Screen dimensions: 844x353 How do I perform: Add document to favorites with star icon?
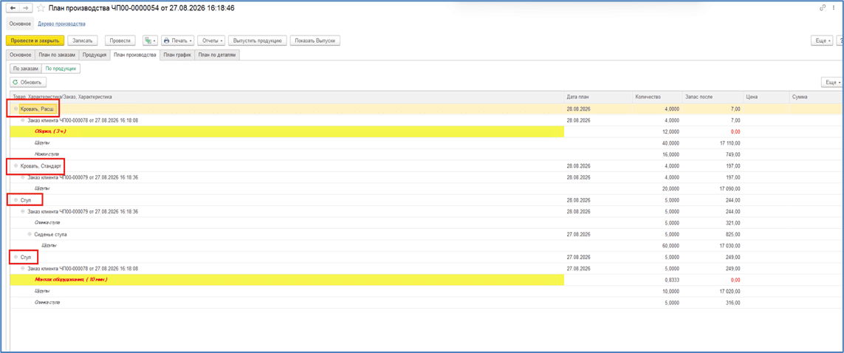click(x=41, y=9)
